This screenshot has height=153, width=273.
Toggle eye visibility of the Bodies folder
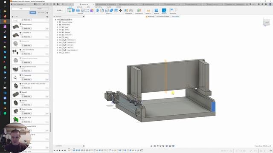click(x=60, y=30)
